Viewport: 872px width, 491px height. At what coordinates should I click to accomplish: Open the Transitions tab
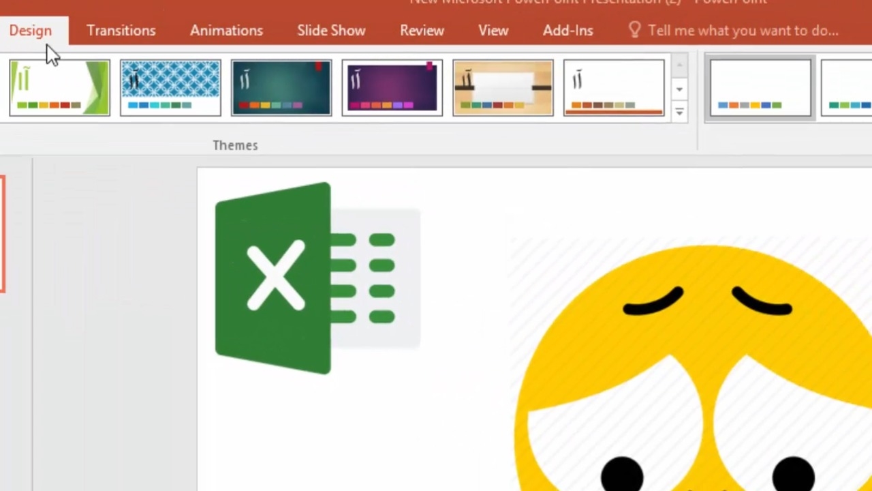[121, 31]
